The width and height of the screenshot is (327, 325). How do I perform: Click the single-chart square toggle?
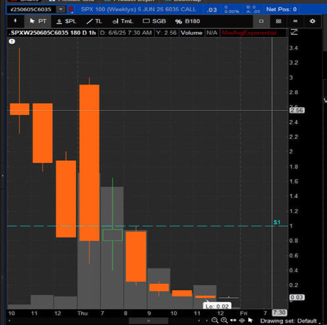(261, 21)
